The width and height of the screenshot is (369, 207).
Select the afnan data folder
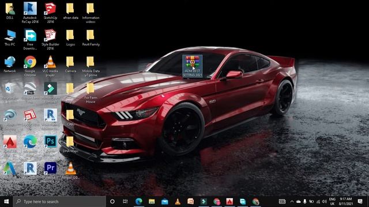pos(70,11)
